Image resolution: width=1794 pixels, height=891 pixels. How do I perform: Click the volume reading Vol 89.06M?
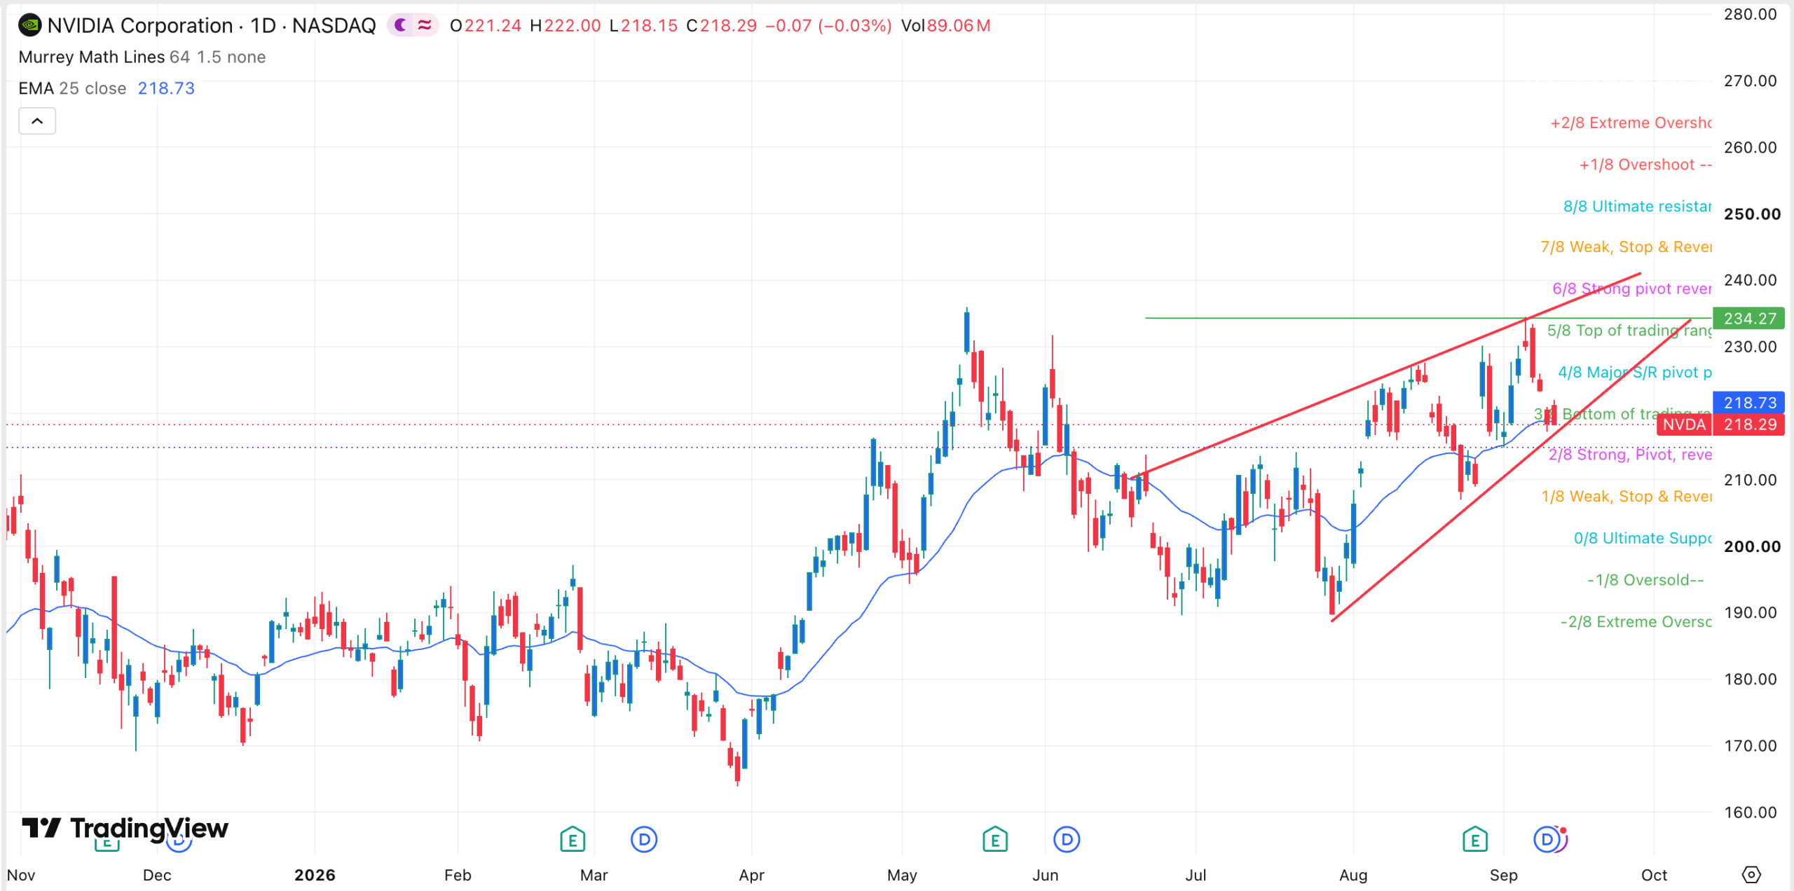[946, 26]
